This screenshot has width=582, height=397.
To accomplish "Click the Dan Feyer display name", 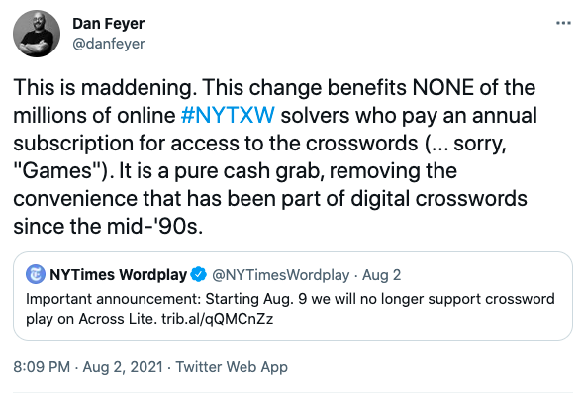I will pyautogui.click(x=109, y=24).
